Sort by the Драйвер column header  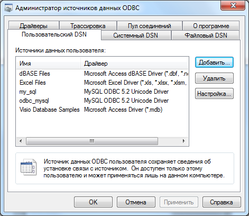(134, 64)
